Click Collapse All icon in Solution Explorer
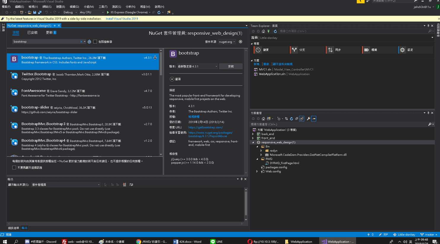Image resolution: width=440 pixels, height=244 pixels. (297, 119)
